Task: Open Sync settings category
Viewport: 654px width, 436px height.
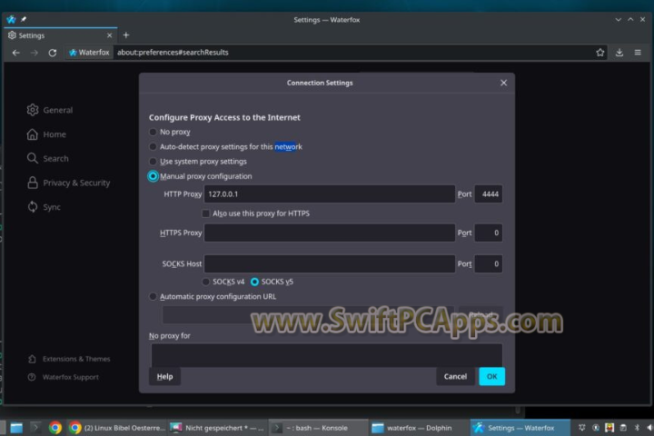Action: pyautogui.click(x=44, y=207)
